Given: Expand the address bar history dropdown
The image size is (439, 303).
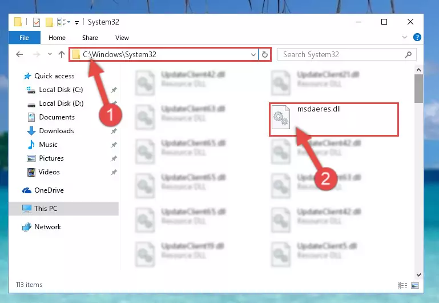Looking at the screenshot, I should click(x=253, y=54).
